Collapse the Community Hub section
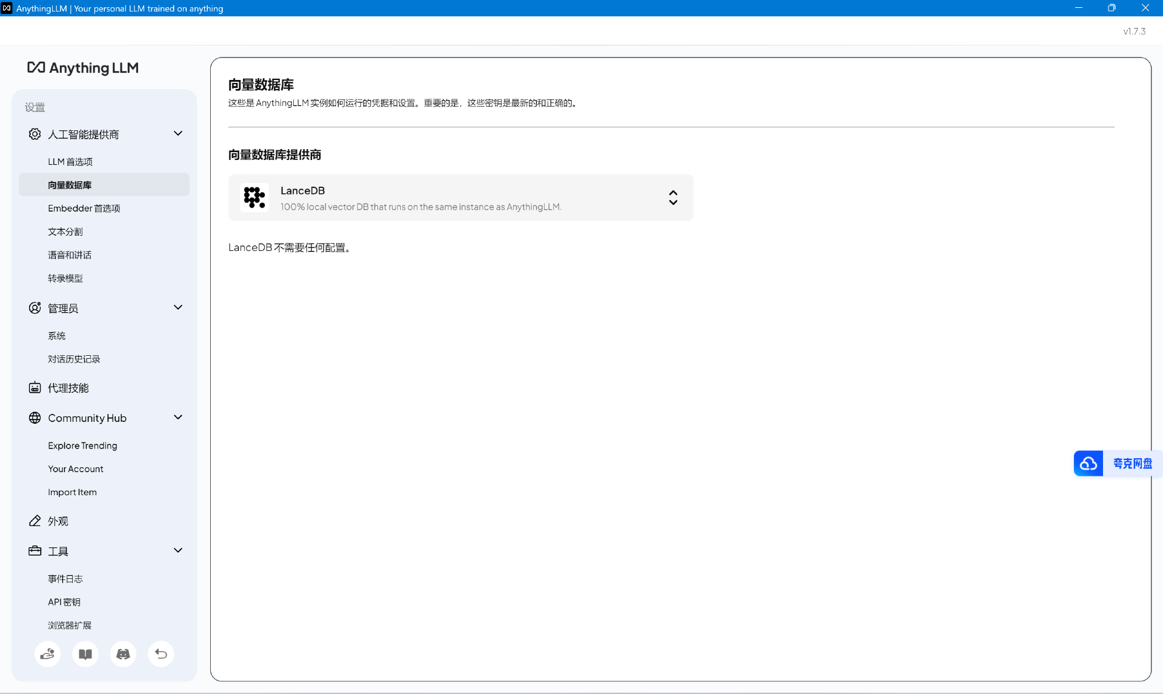 [178, 417]
